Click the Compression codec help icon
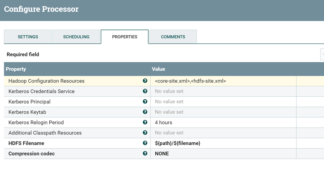 145,154
